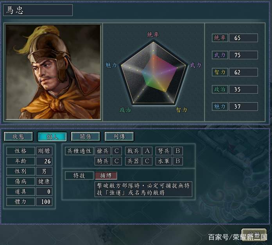Screen dimensions: 272x245
Task: Click the 槍兵 aptitude rating C
Action: (116, 151)
